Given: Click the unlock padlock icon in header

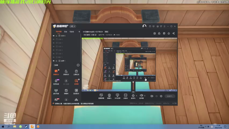Looking at the screenshot, I should 159,33.
